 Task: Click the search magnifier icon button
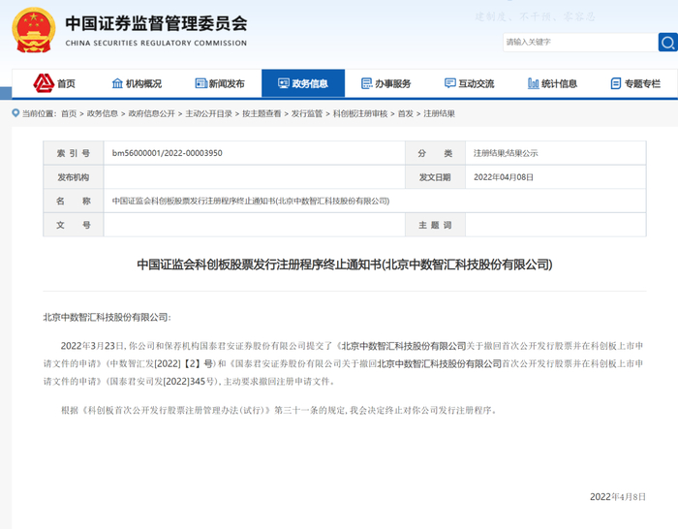667,43
